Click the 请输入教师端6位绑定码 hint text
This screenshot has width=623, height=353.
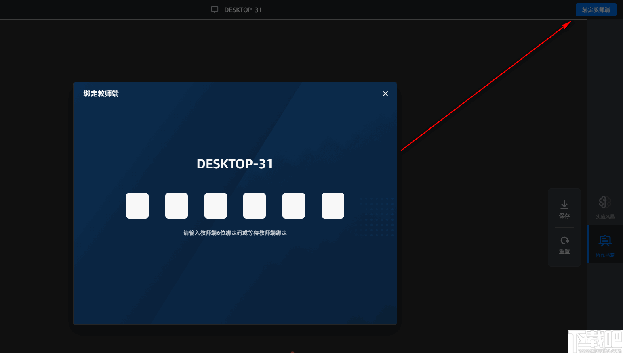tap(235, 233)
